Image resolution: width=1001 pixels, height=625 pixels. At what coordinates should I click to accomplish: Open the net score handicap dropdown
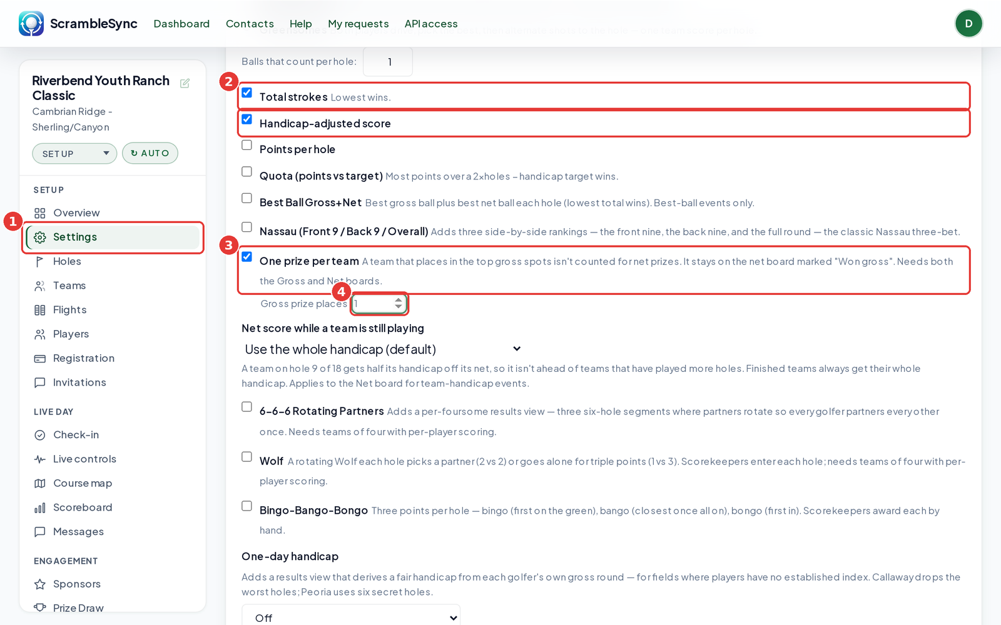click(382, 349)
